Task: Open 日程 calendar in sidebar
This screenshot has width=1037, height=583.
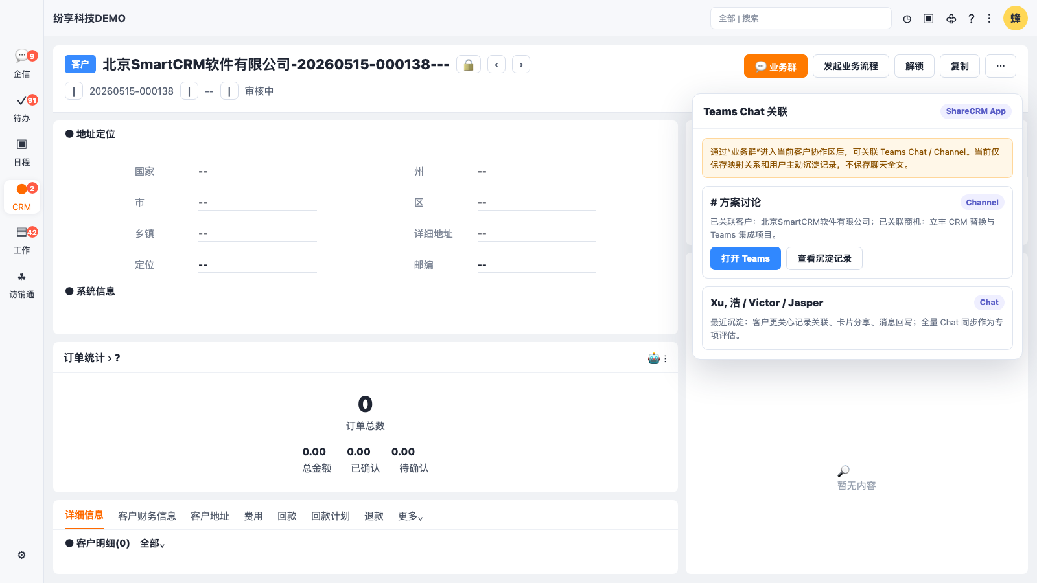Action: click(22, 152)
